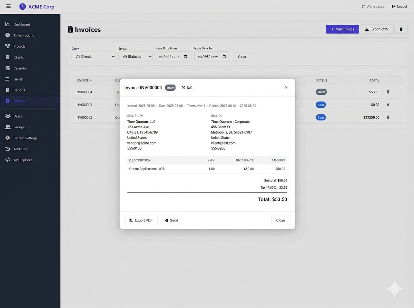Viewport: 414px width, 308px height.
Task: Click the Draft badge in dialog header
Action: [x=170, y=88]
